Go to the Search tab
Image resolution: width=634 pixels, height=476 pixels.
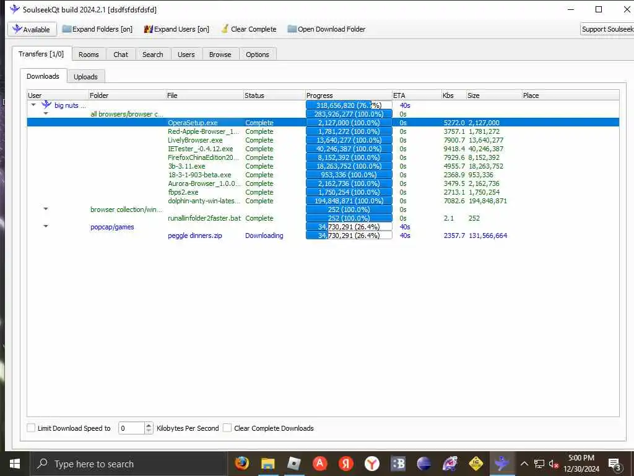152,55
